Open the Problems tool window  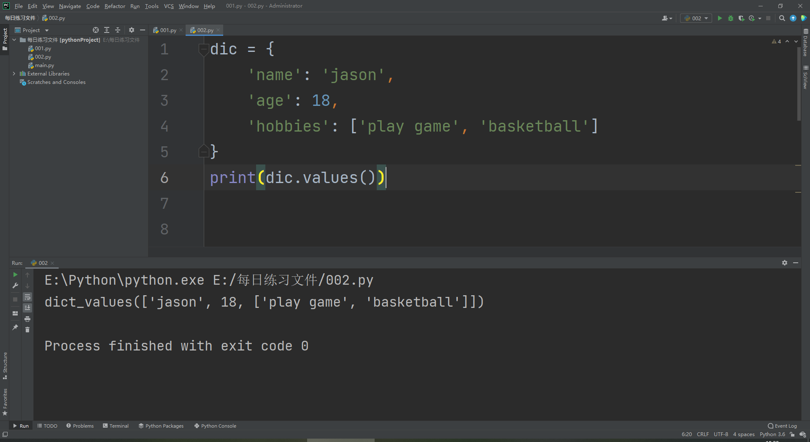80,426
